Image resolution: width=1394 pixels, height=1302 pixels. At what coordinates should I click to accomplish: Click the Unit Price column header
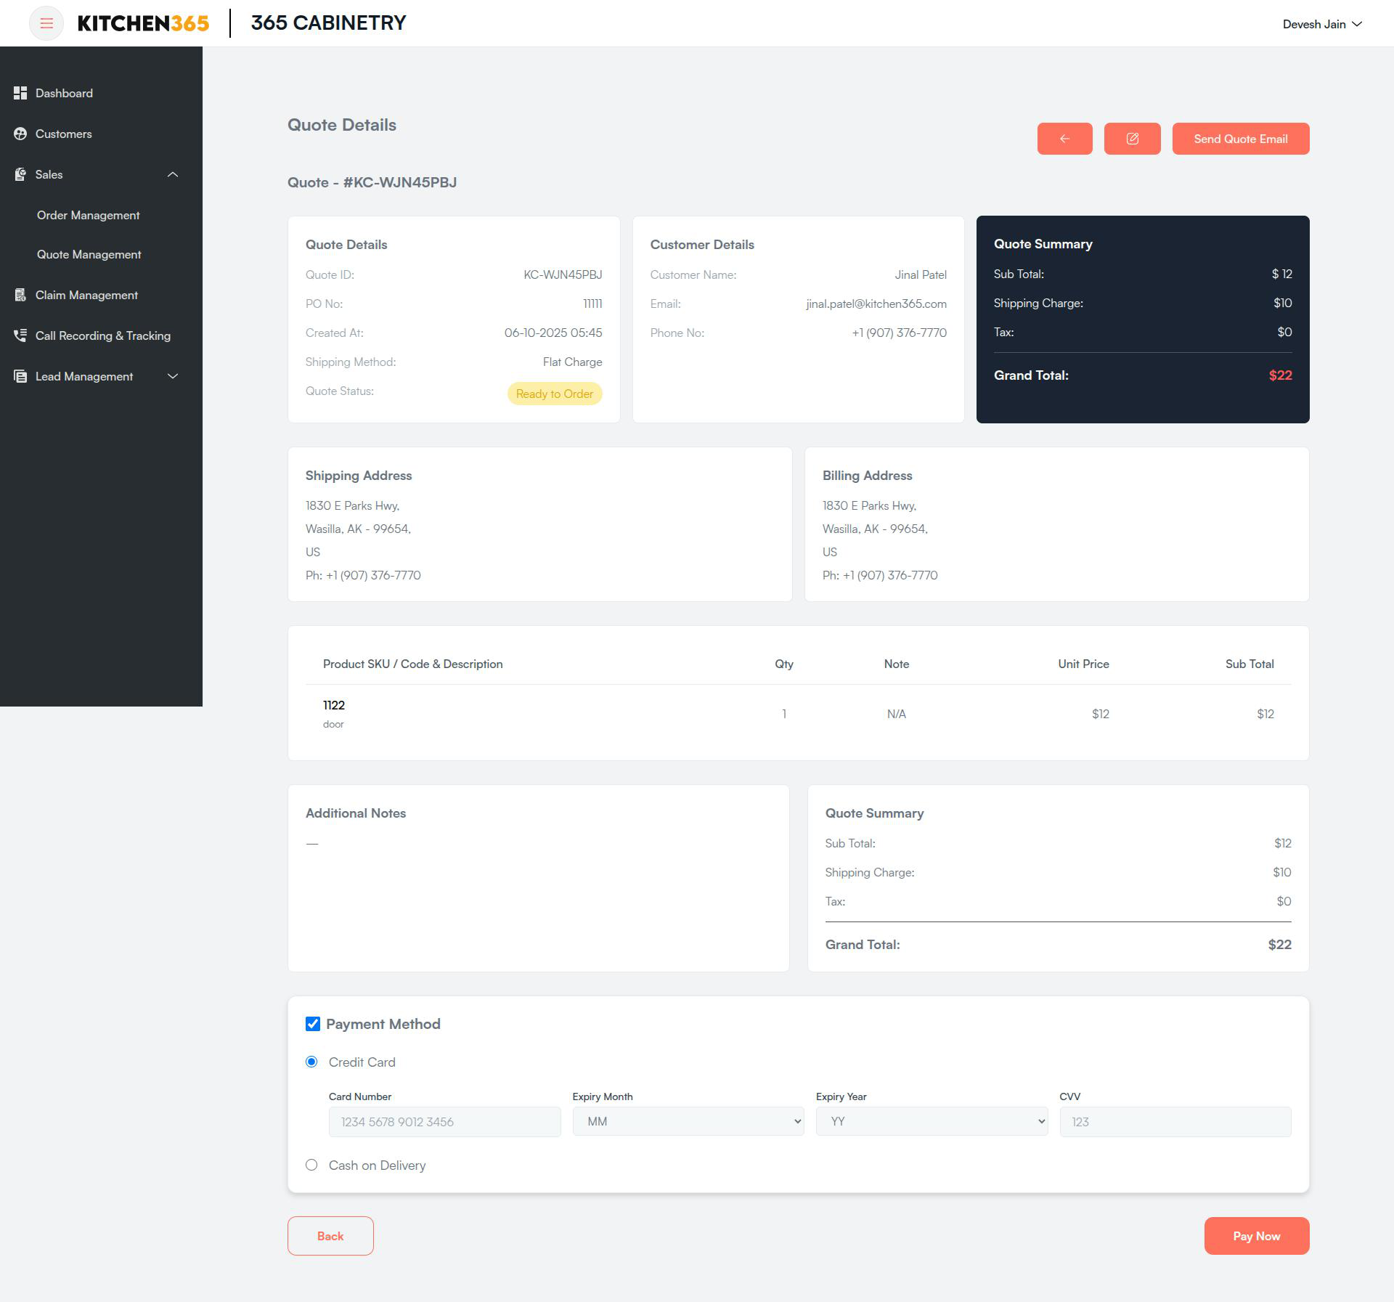(1083, 664)
